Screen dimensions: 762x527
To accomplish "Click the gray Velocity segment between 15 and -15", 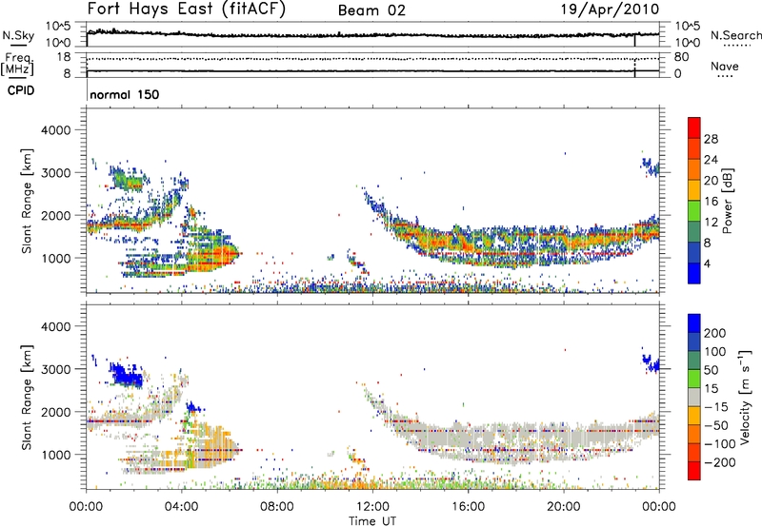I will coord(694,398).
